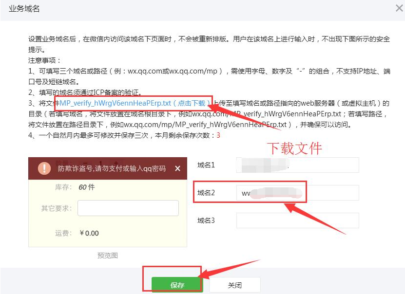The width and height of the screenshot is (405, 294).
Task: Click the 运费 ¥0.00 shipping fee text
Action: point(77,233)
